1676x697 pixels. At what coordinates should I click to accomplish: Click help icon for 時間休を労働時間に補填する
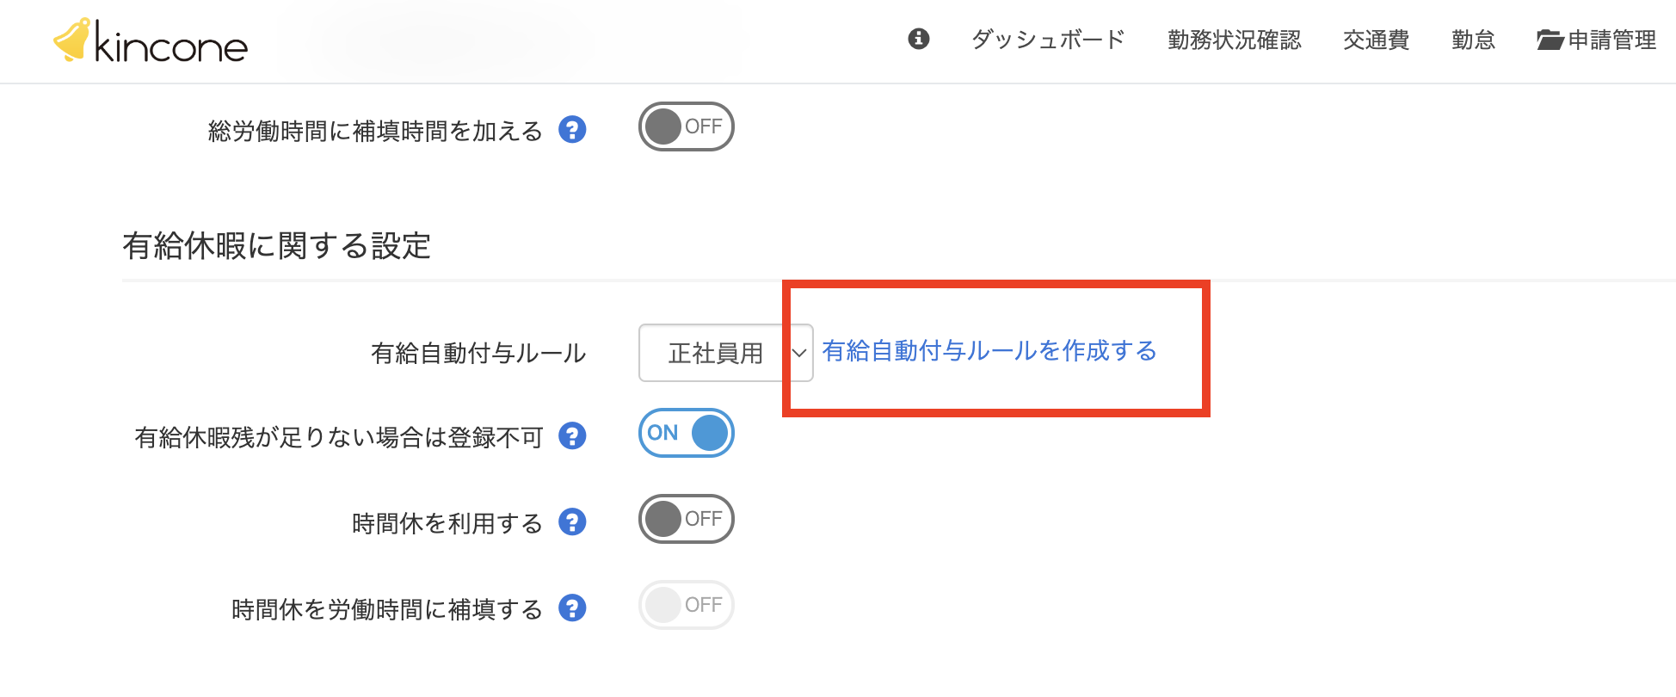tap(572, 608)
